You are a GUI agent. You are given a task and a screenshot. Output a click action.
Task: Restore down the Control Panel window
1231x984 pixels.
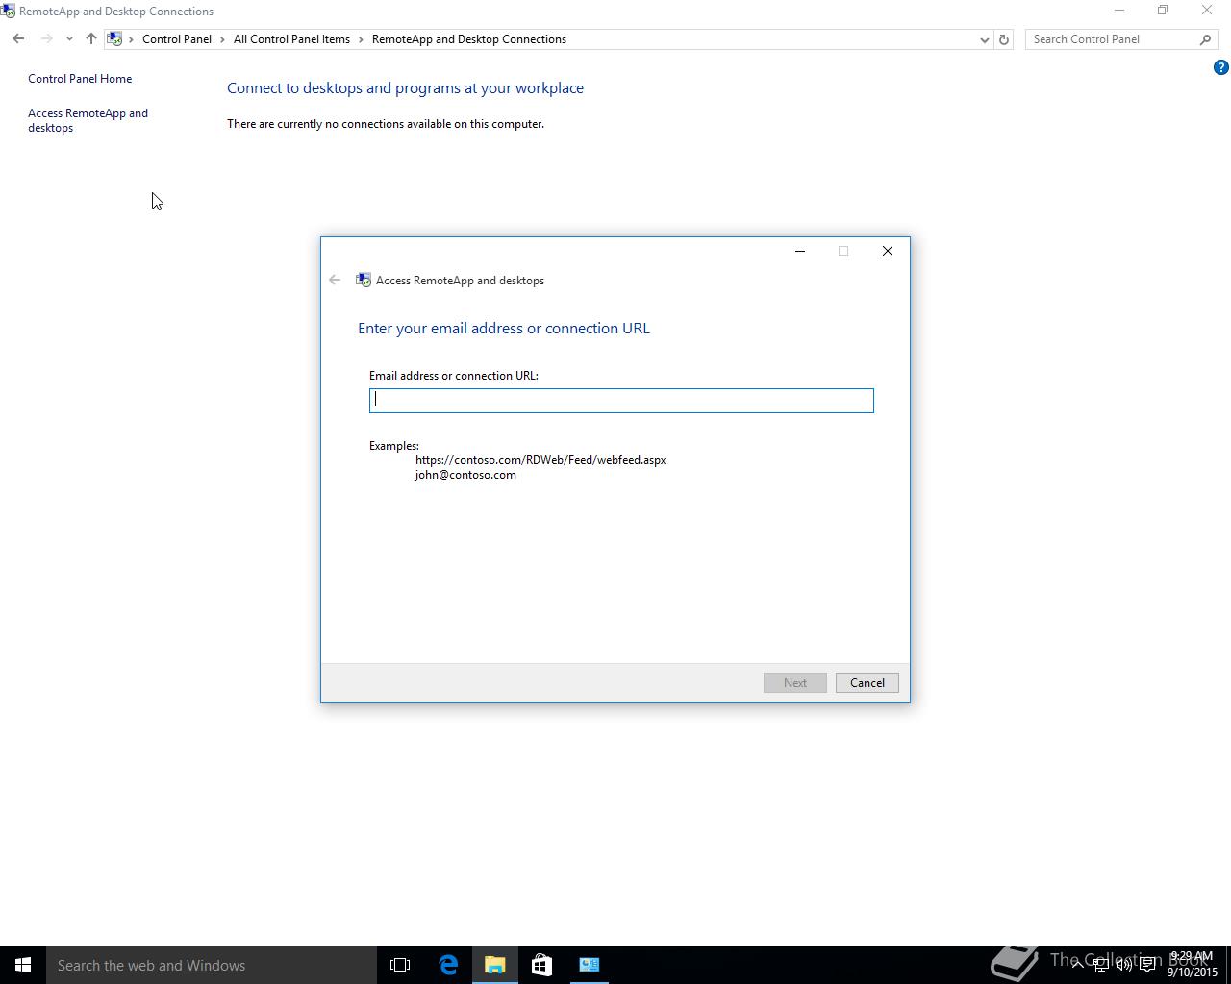(1163, 11)
